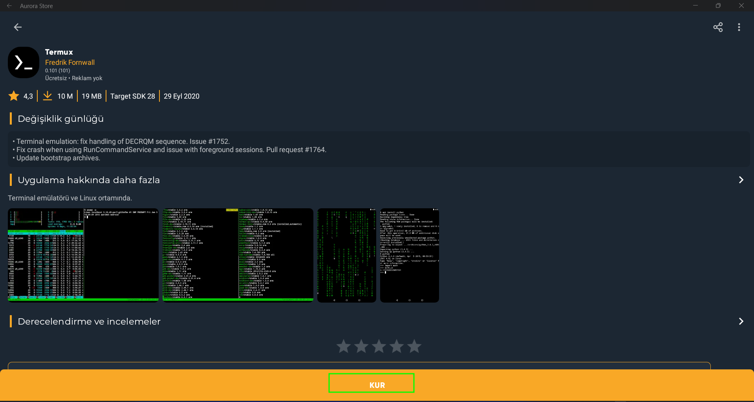Click the 4,3 rating value

(x=28, y=96)
